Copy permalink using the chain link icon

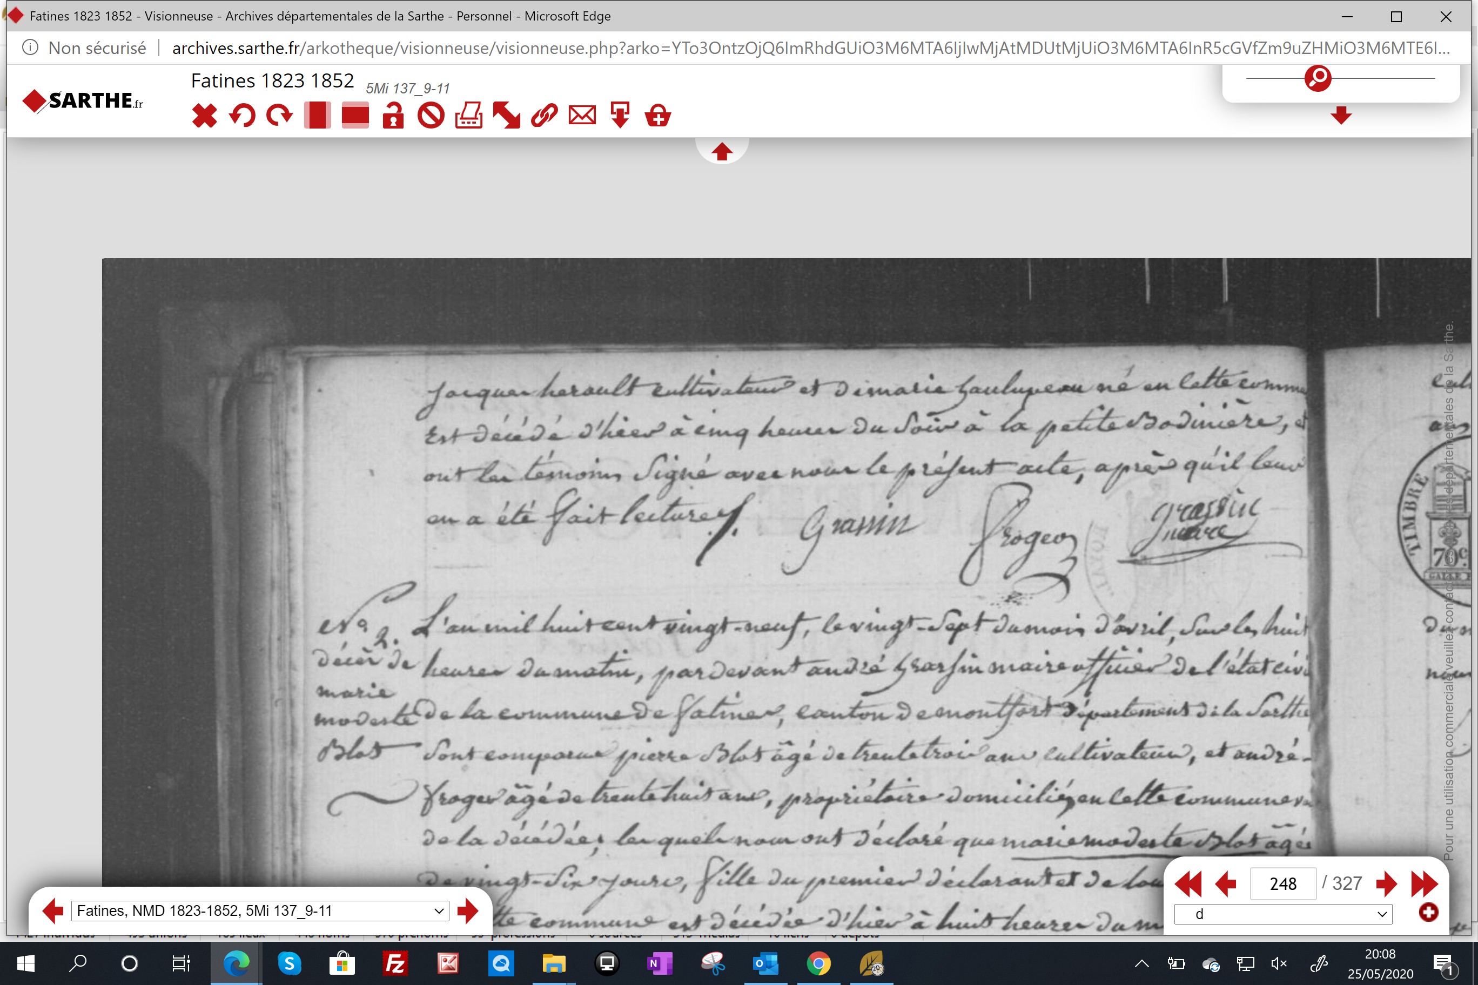point(544,116)
